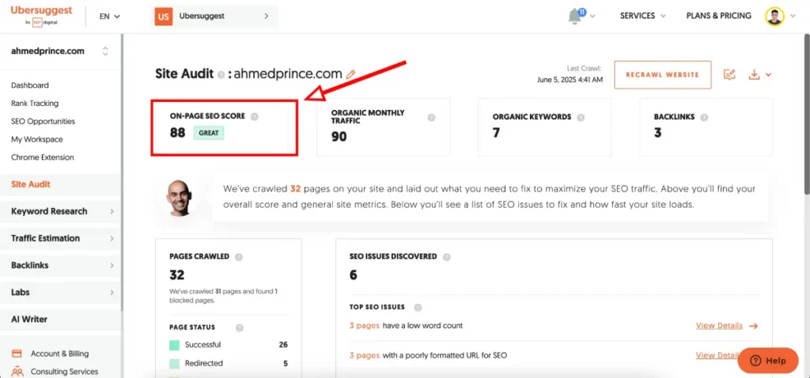This screenshot has height=378, width=810.
Task: Click the Consulting Services people icon
Action: tap(17, 372)
